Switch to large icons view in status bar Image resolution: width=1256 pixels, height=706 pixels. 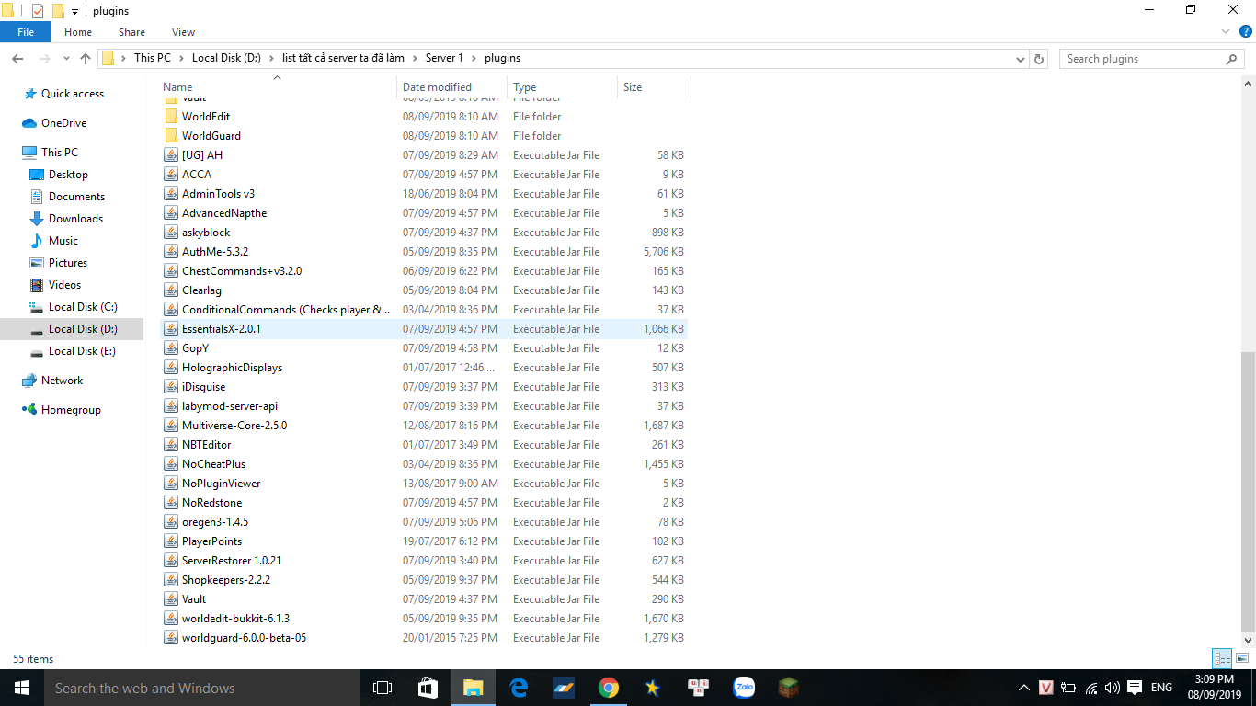tap(1241, 658)
